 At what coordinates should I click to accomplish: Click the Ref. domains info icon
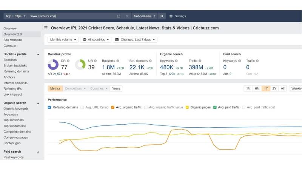(150, 61)
